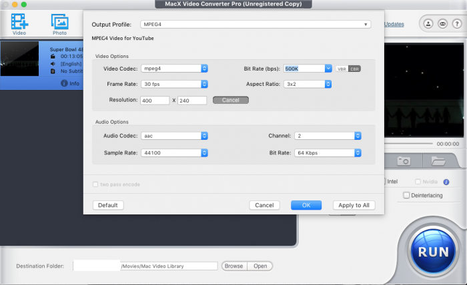Browse for a destination folder

tap(233, 266)
